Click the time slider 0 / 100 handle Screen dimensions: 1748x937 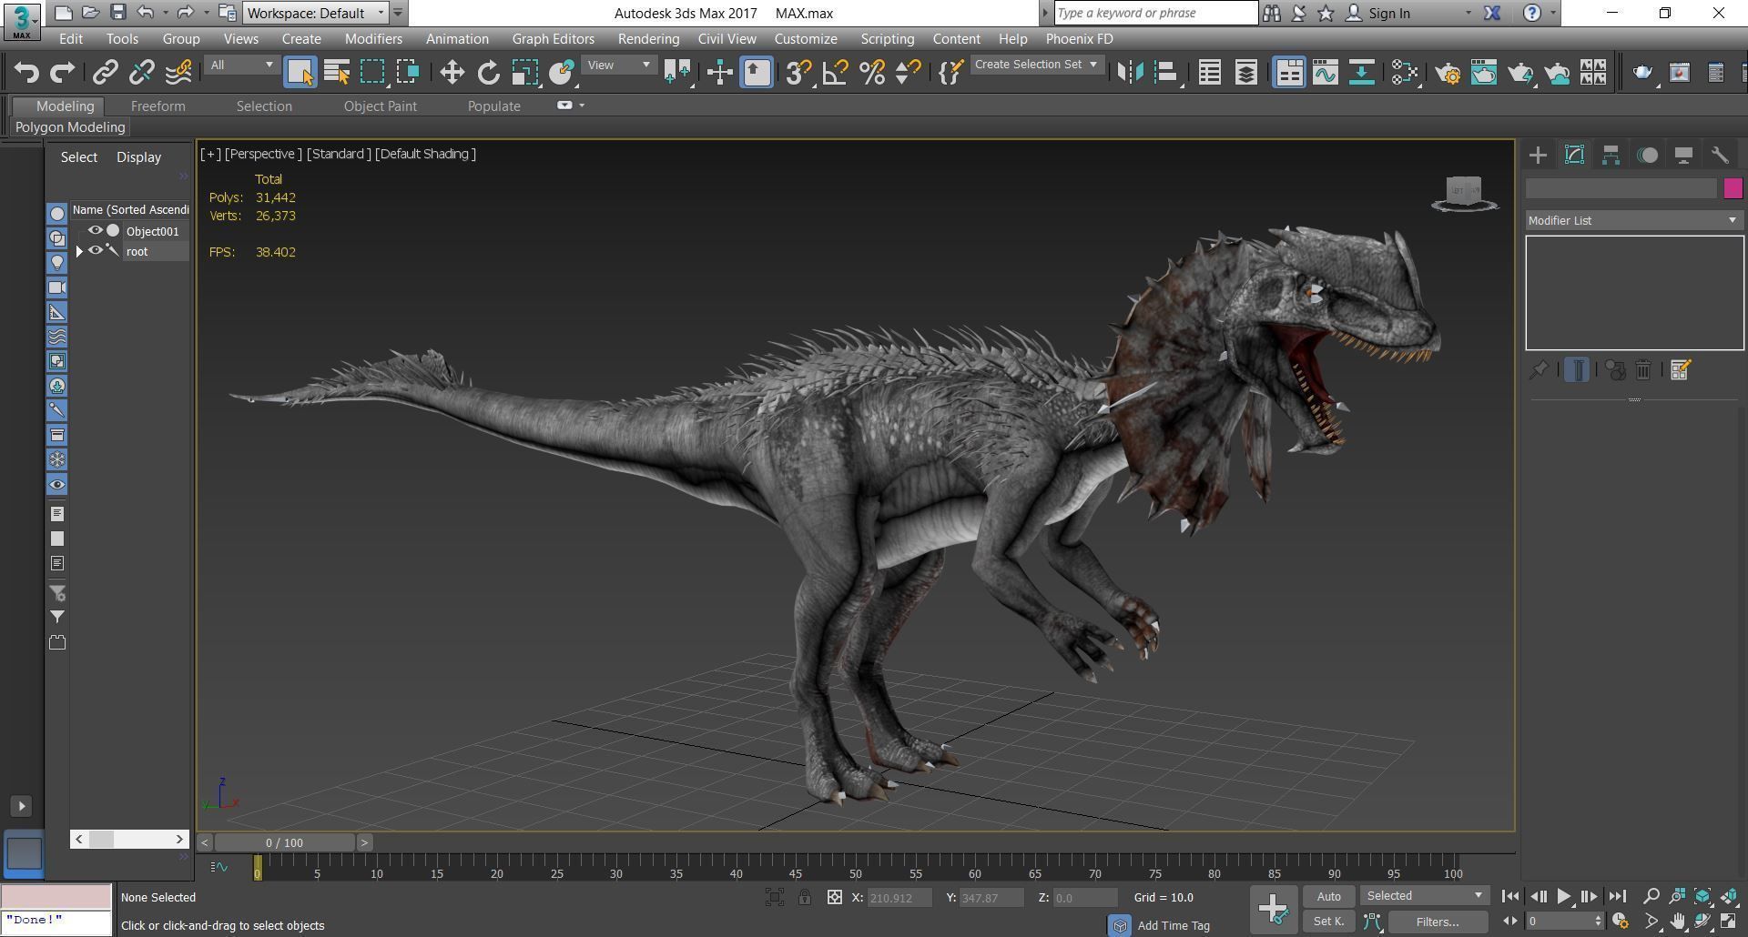[284, 842]
